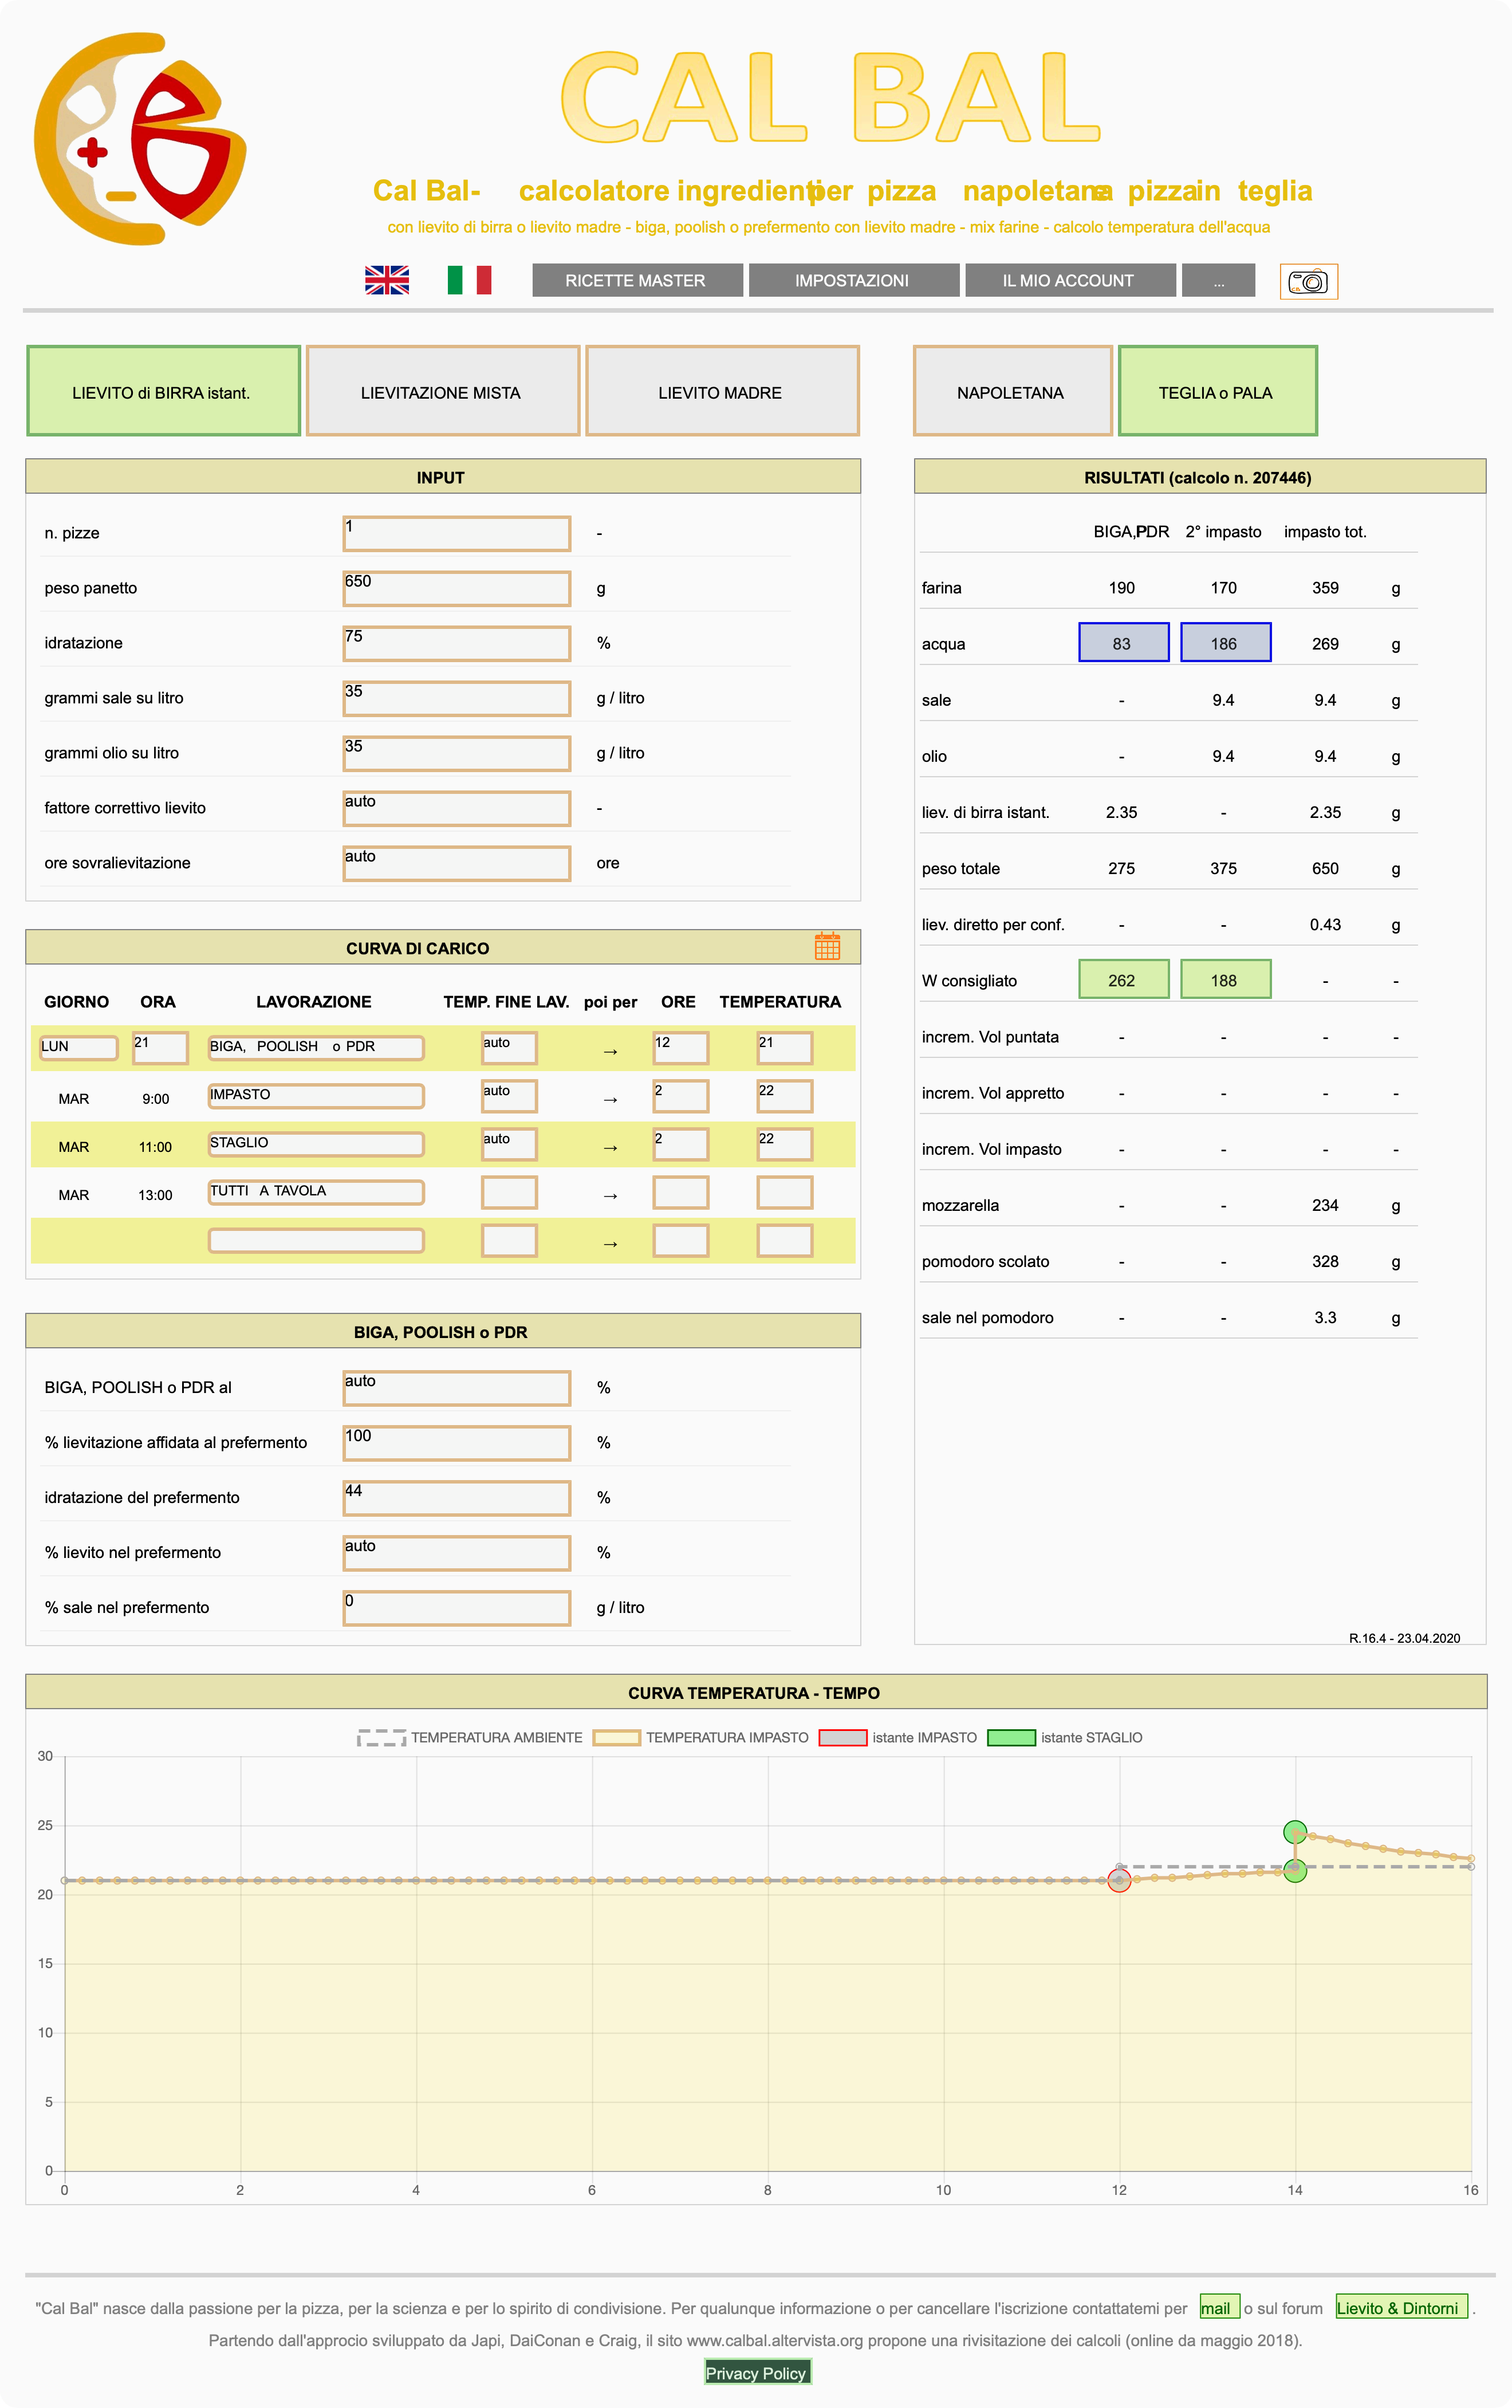
Task: Click the mozzarella value 234
Action: point(1325,1206)
